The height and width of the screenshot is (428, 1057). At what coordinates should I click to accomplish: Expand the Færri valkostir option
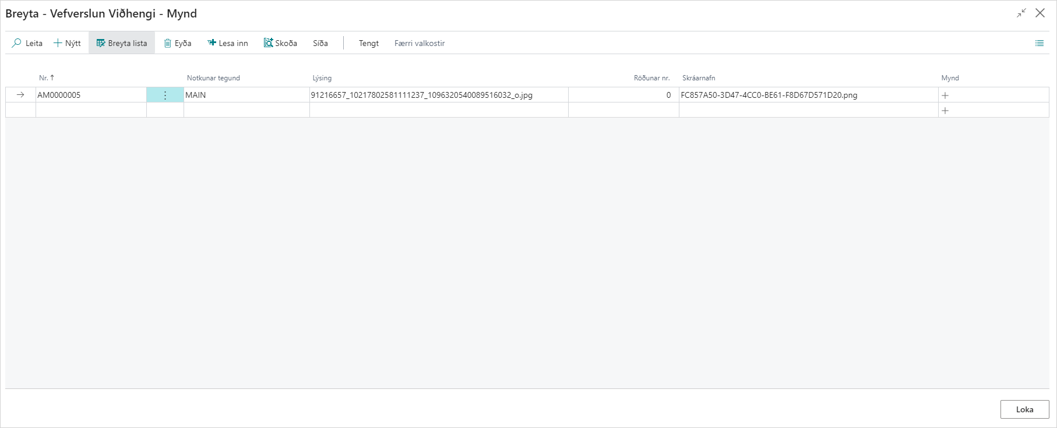[x=419, y=43]
